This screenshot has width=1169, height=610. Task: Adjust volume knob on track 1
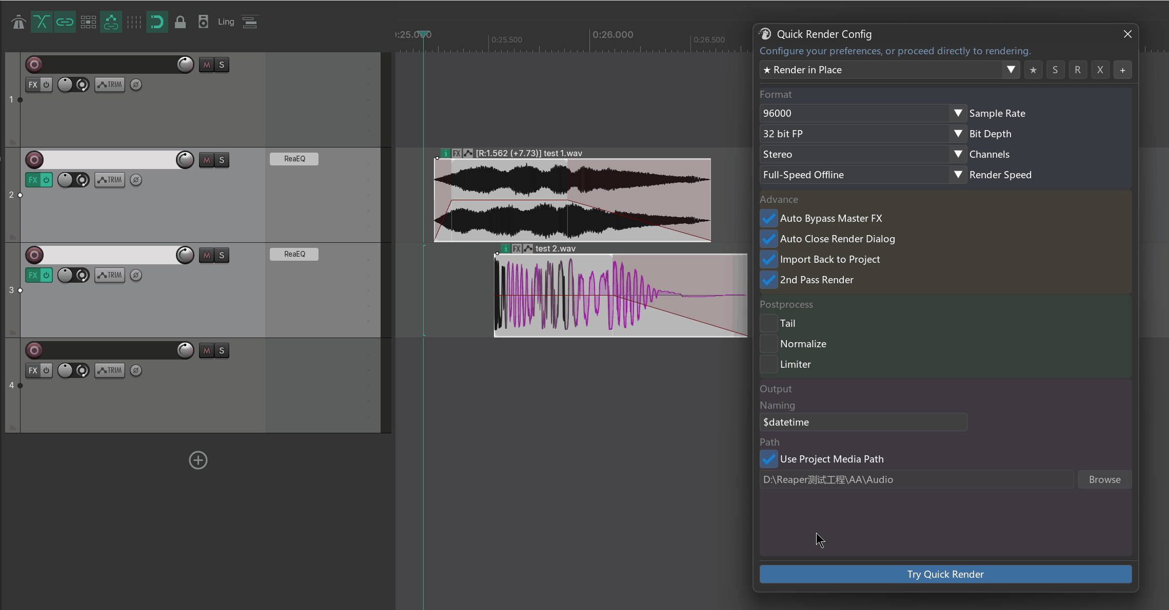pos(185,65)
